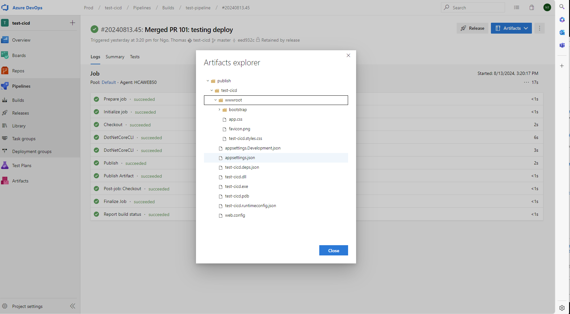
Task: Select test-cicd.exe file
Action: [x=276, y=187]
